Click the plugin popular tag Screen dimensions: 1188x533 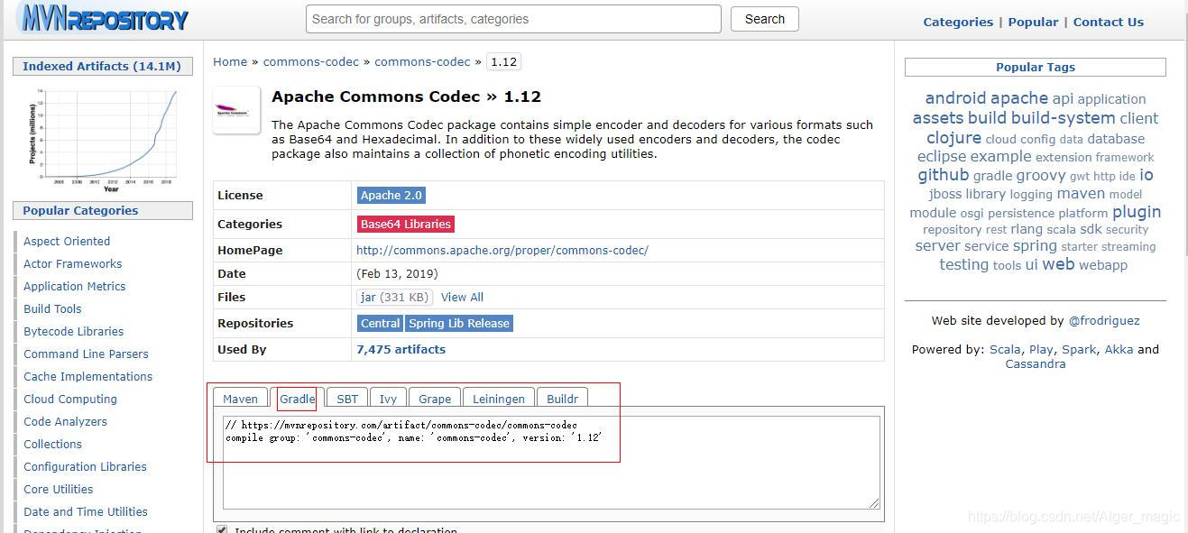coord(1137,212)
